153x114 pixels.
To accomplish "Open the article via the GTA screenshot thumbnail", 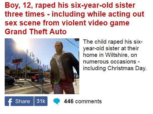I will tap(42, 66).
